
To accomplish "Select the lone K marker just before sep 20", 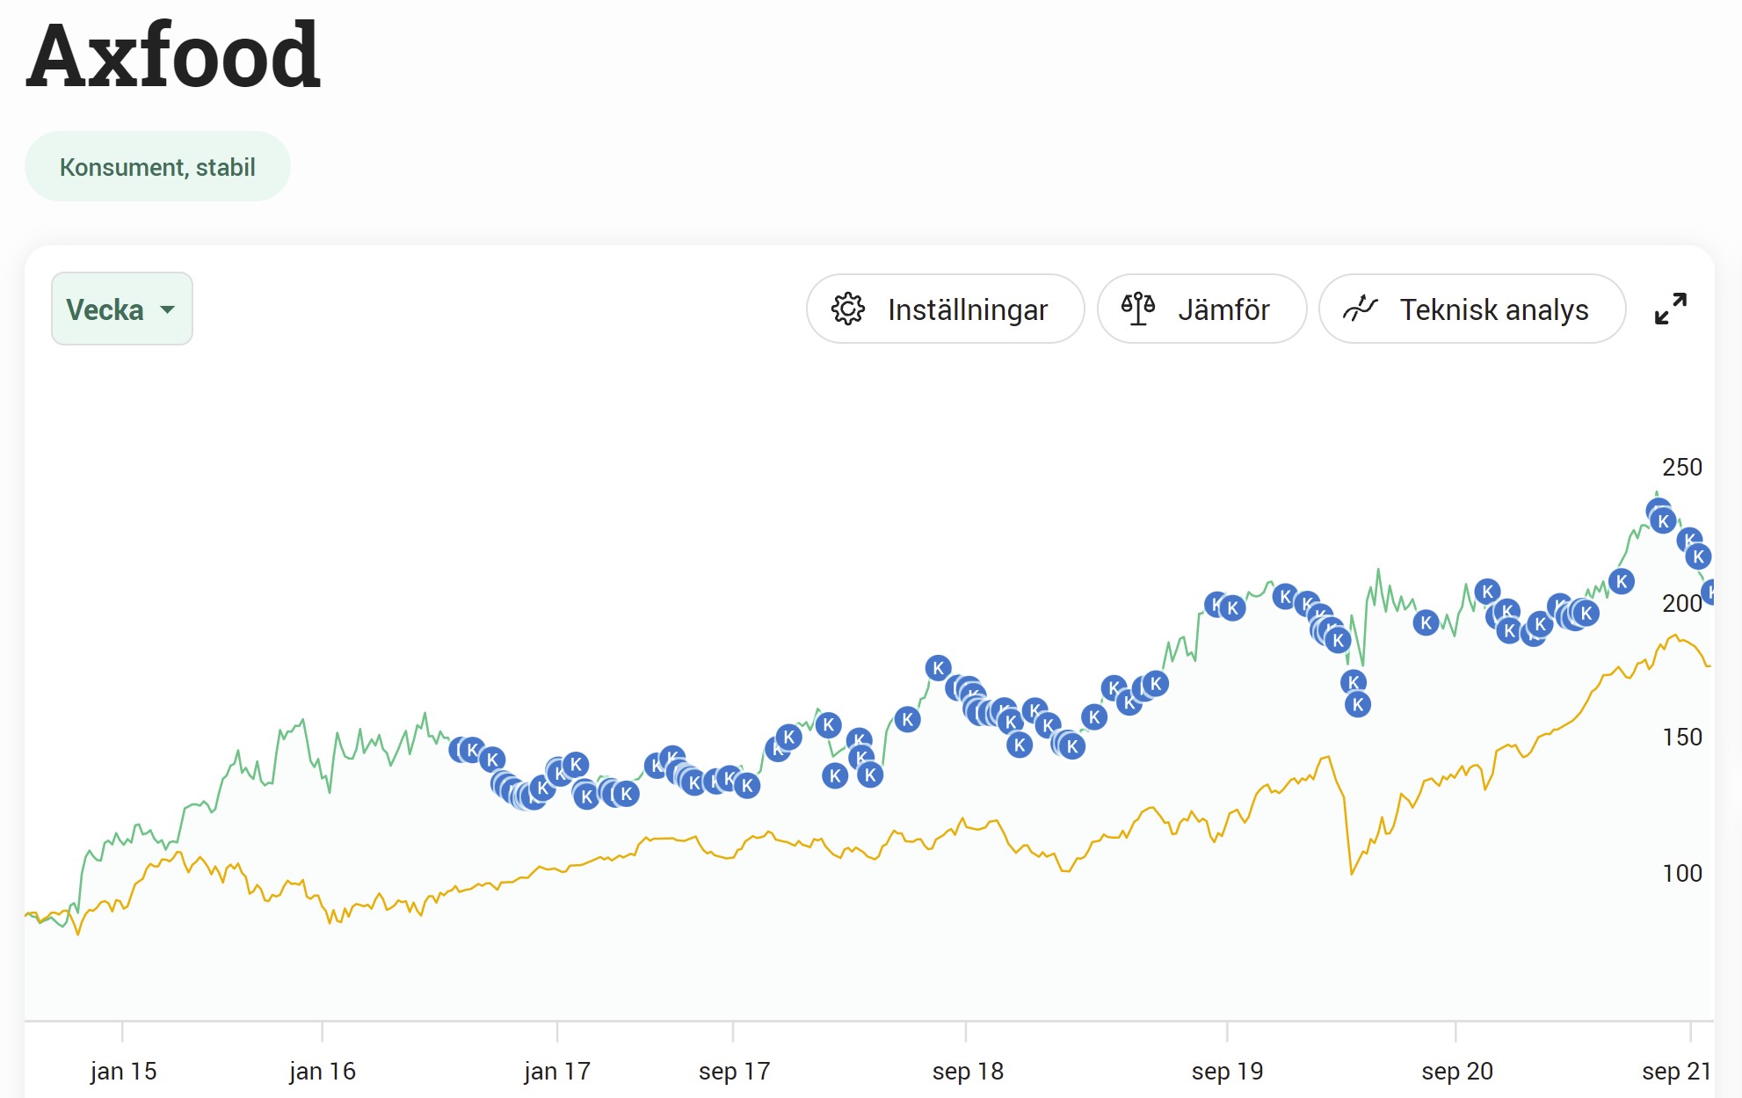I will tap(1426, 623).
